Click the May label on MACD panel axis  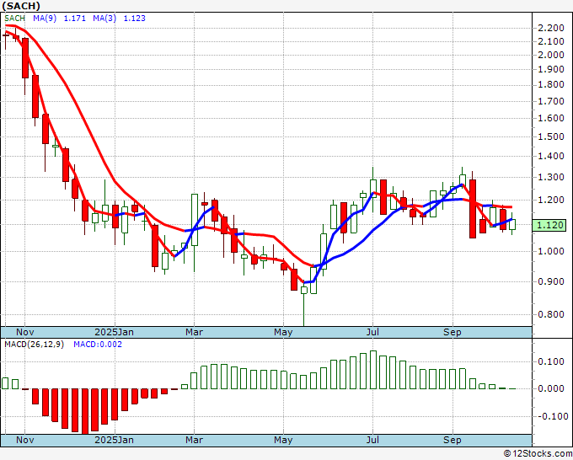tap(283, 440)
